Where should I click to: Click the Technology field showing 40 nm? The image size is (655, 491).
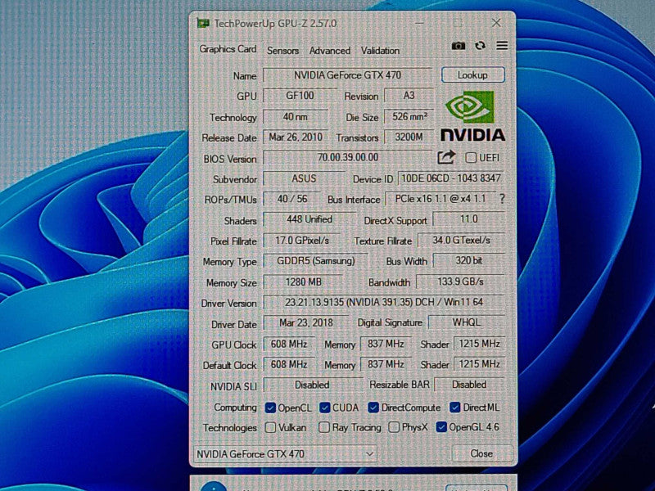point(296,117)
